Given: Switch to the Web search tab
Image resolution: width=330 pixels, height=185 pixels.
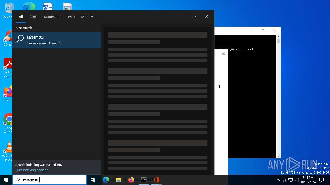Looking at the screenshot, I should coord(71,17).
